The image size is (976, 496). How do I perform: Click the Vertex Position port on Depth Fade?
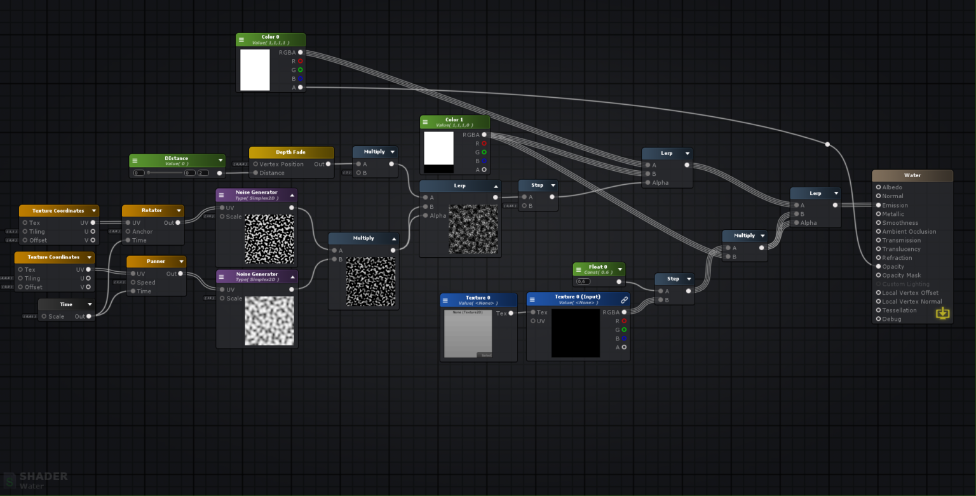tap(255, 164)
